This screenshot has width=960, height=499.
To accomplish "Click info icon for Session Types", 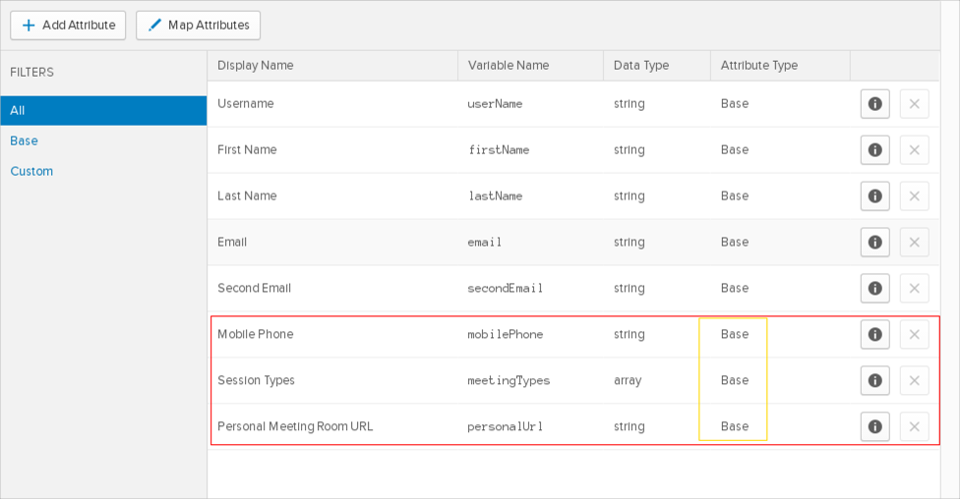I will tap(874, 381).
